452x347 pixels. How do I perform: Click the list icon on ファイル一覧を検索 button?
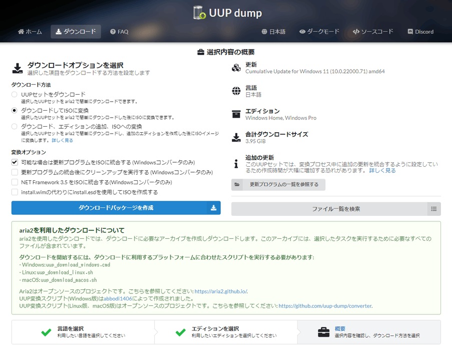(434, 209)
